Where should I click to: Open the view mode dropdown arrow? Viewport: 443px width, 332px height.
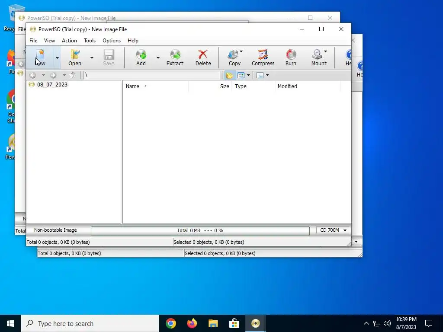tap(249, 75)
